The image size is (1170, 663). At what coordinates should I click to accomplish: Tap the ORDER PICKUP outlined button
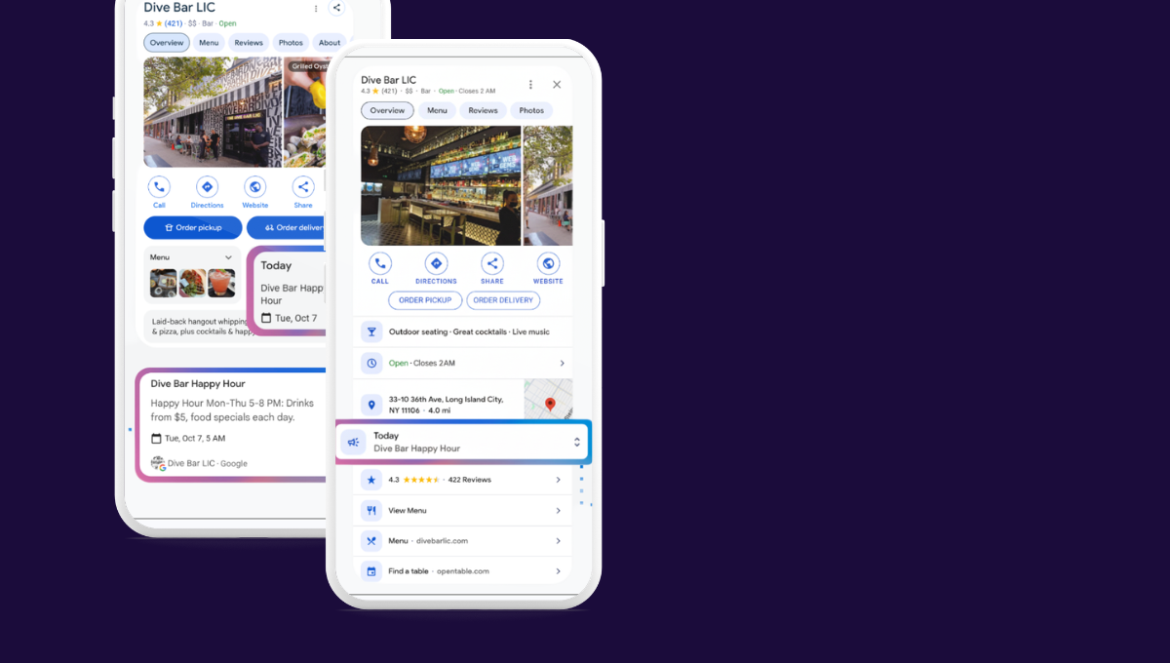[x=425, y=300]
